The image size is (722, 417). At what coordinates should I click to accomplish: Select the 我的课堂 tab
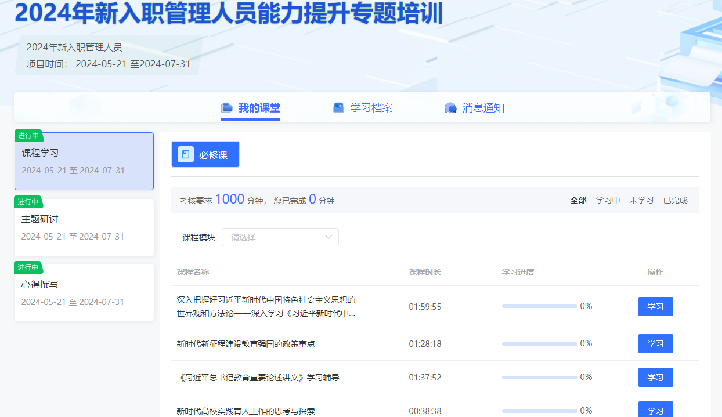pos(259,108)
